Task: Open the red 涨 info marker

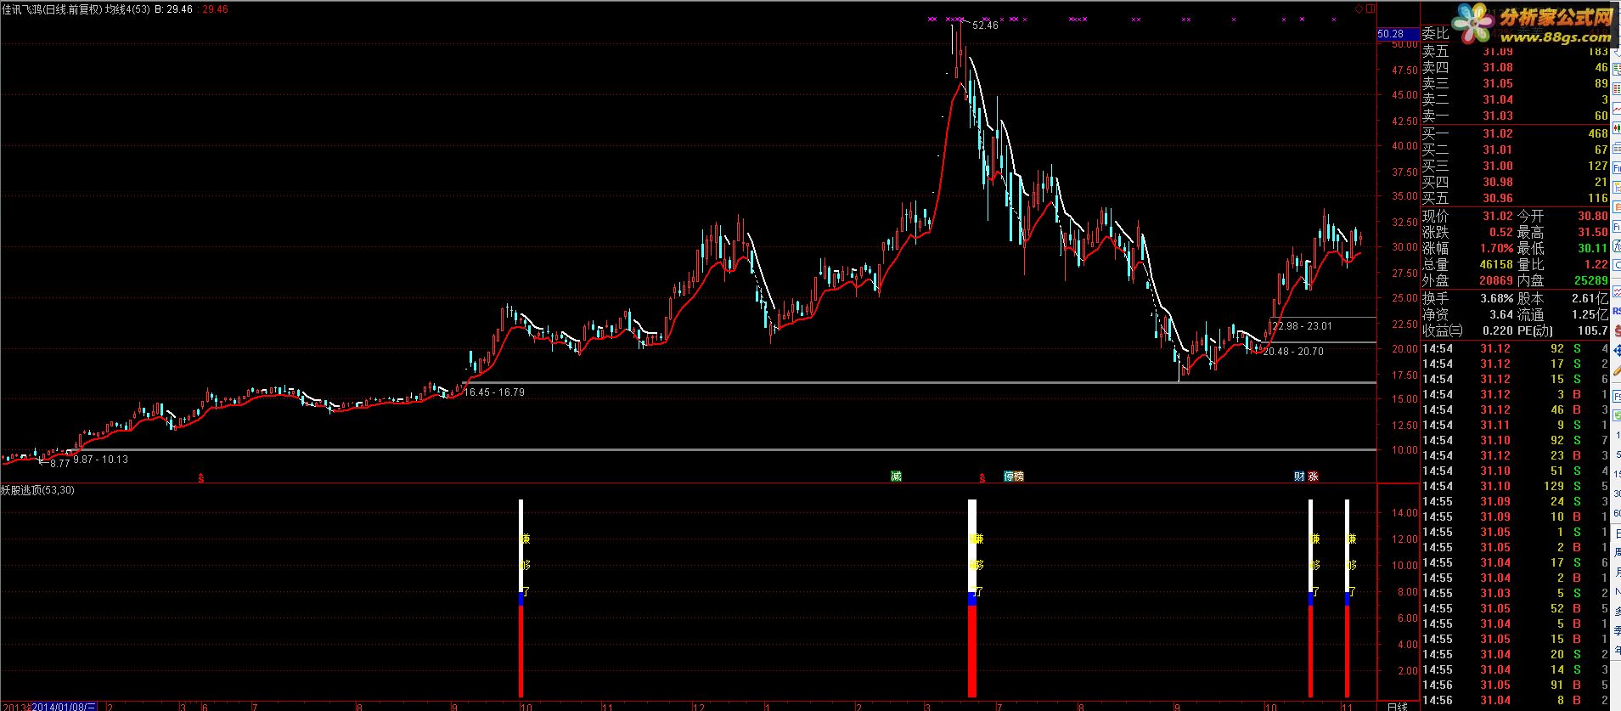Action: [1313, 476]
